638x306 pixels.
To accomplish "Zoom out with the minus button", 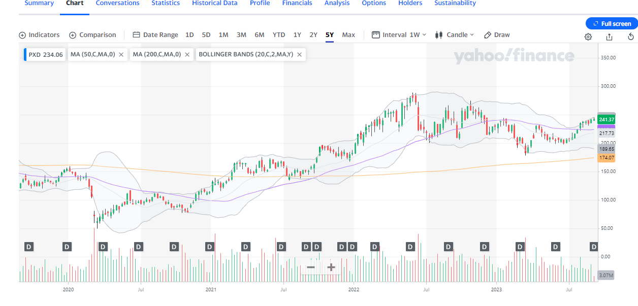I will tap(311, 267).
